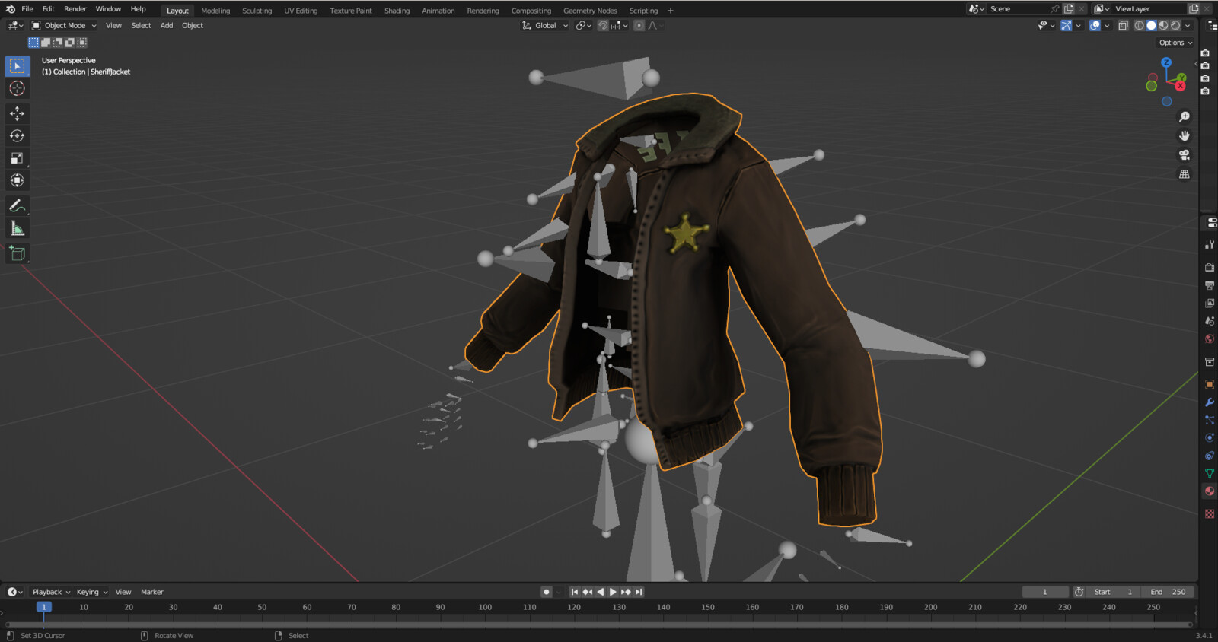Switch to solid viewport shading
The image size is (1218, 642).
click(1152, 26)
